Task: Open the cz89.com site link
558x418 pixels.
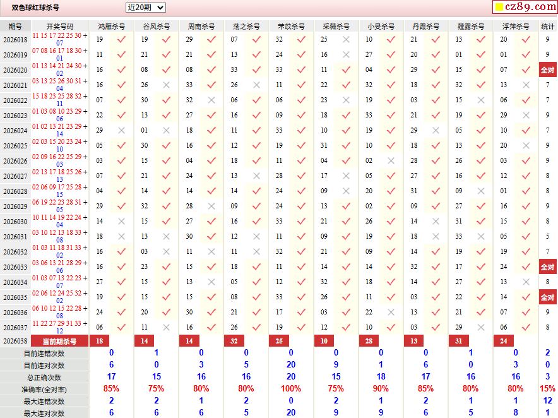Action: coord(529,8)
